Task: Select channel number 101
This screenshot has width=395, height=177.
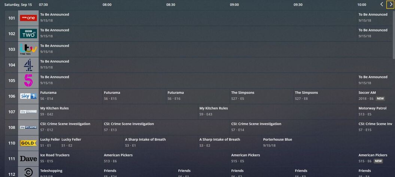Action: 12,18
